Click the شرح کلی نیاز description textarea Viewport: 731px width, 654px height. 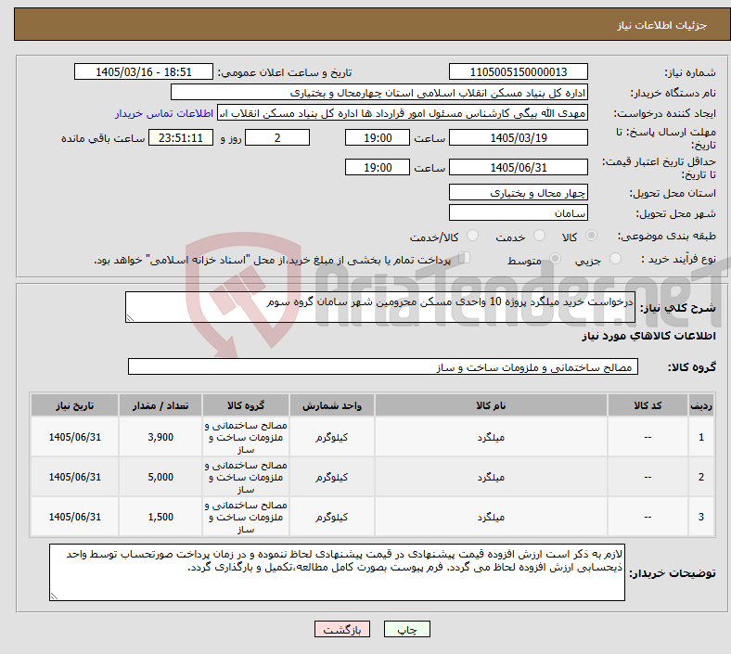click(x=380, y=307)
